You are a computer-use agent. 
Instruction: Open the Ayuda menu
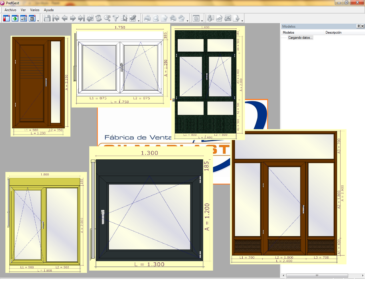[x=49, y=10]
